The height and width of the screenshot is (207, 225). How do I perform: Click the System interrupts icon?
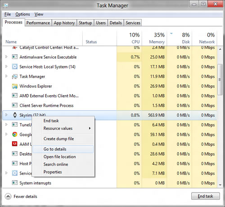[15, 183]
